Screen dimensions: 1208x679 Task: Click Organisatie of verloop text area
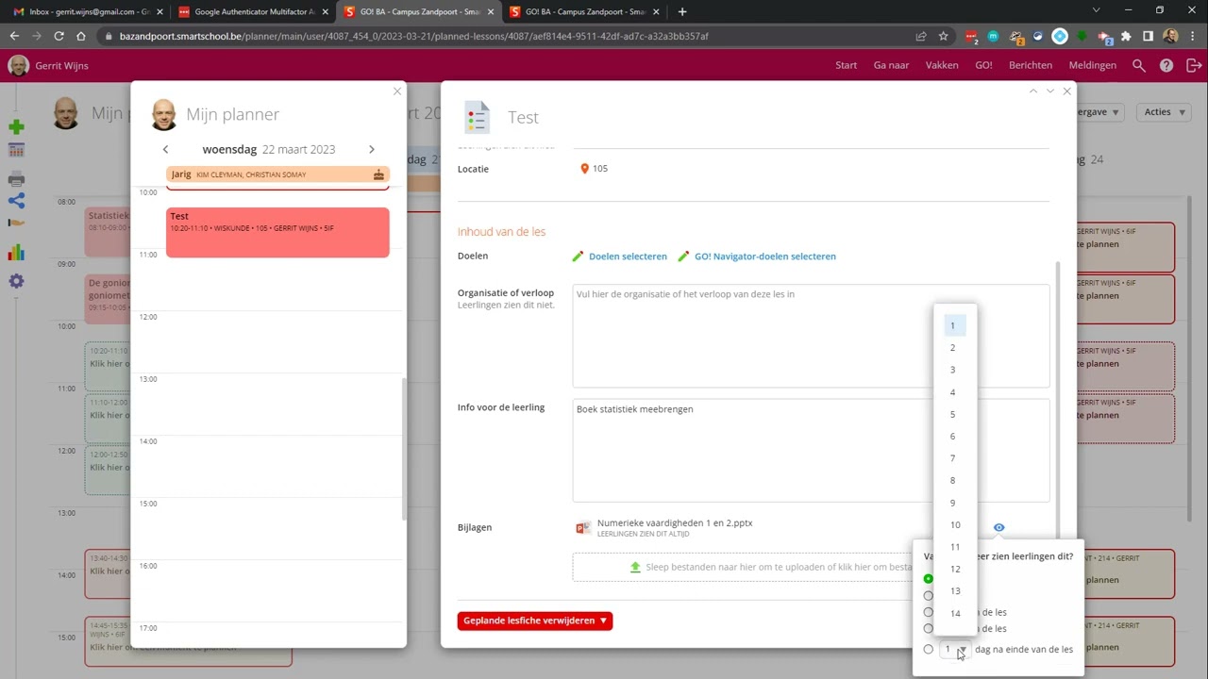point(811,336)
